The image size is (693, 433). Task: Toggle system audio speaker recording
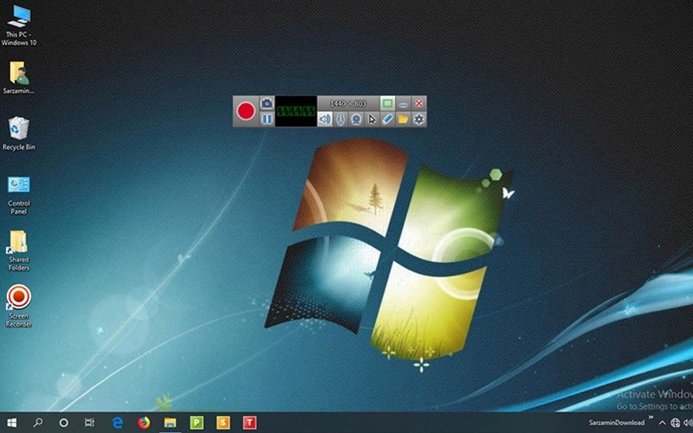[x=325, y=119]
